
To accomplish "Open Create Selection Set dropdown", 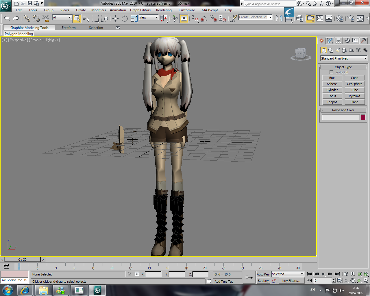I will click(x=256, y=17).
